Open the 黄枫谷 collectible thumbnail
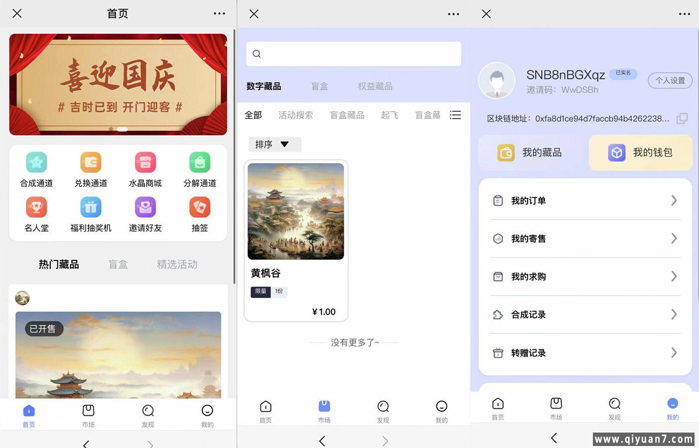699x448 pixels. (x=296, y=212)
